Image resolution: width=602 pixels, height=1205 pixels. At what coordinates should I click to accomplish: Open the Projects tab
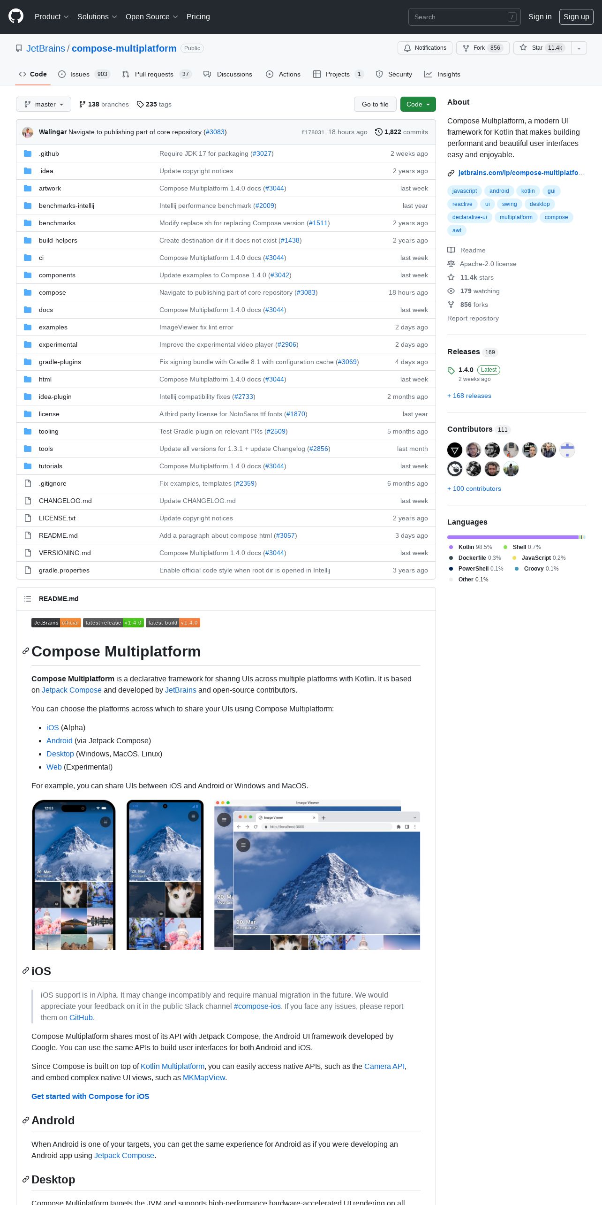(339, 74)
